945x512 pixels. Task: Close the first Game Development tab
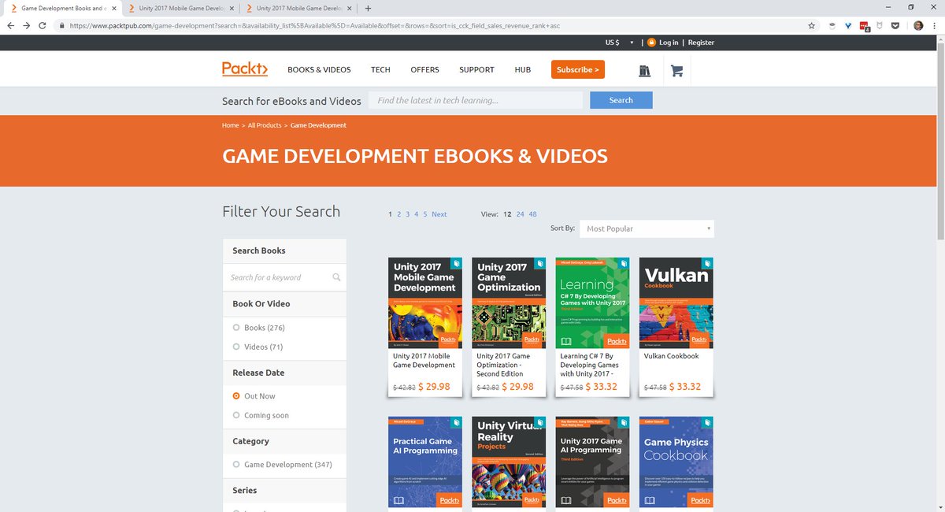pos(115,8)
